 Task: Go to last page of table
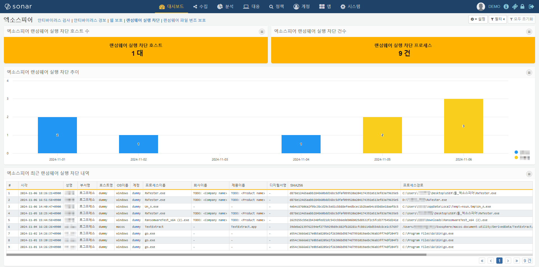click(517, 261)
